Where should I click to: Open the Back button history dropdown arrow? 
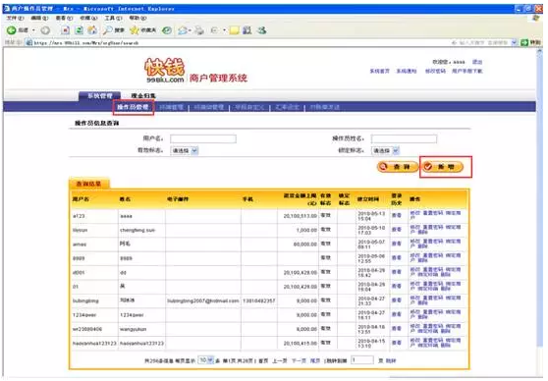click(34, 30)
